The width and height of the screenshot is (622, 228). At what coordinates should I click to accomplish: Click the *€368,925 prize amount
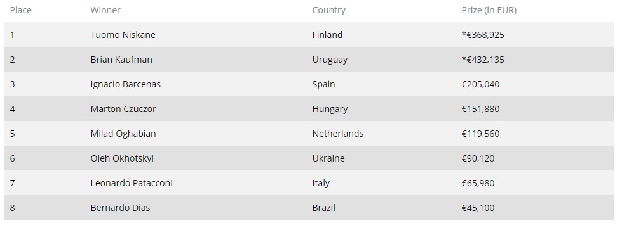click(x=483, y=35)
